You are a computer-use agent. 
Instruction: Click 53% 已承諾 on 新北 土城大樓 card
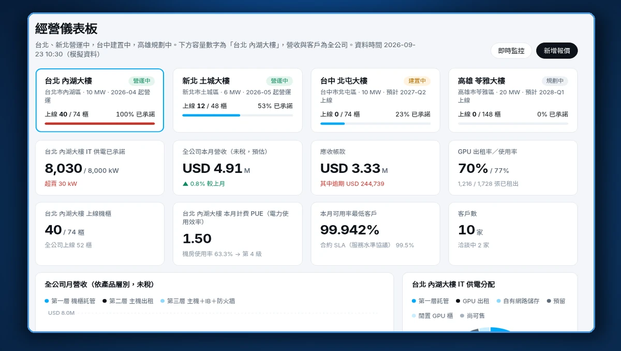pyautogui.click(x=275, y=106)
